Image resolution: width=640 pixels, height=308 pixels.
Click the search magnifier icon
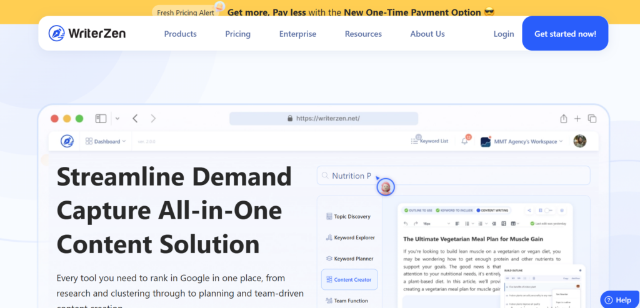pos(325,176)
